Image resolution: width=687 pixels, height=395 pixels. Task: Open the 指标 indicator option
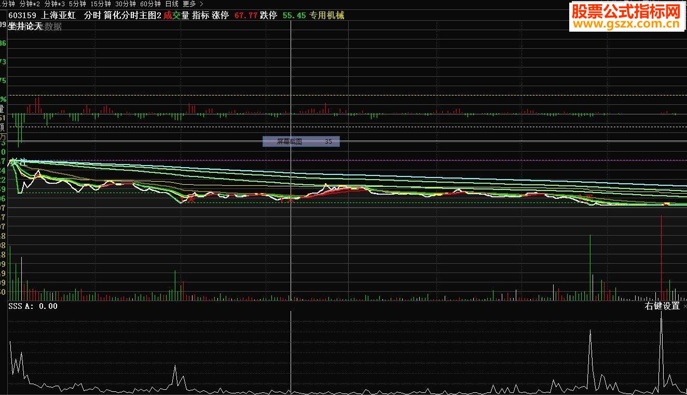pos(201,16)
